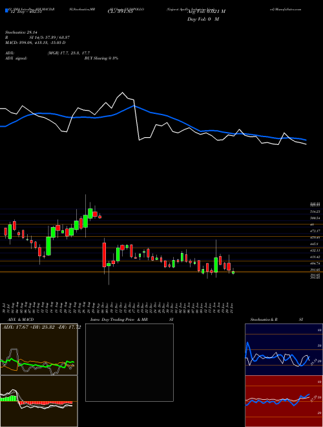Click the 'Avg Vol: 0.021 M' text
The height and width of the screenshot is (427, 323).
[x=206, y=12]
